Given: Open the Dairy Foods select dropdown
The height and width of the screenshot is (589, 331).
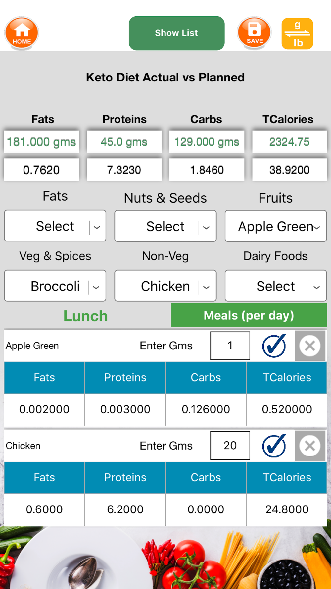Looking at the screenshot, I should point(276,286).
